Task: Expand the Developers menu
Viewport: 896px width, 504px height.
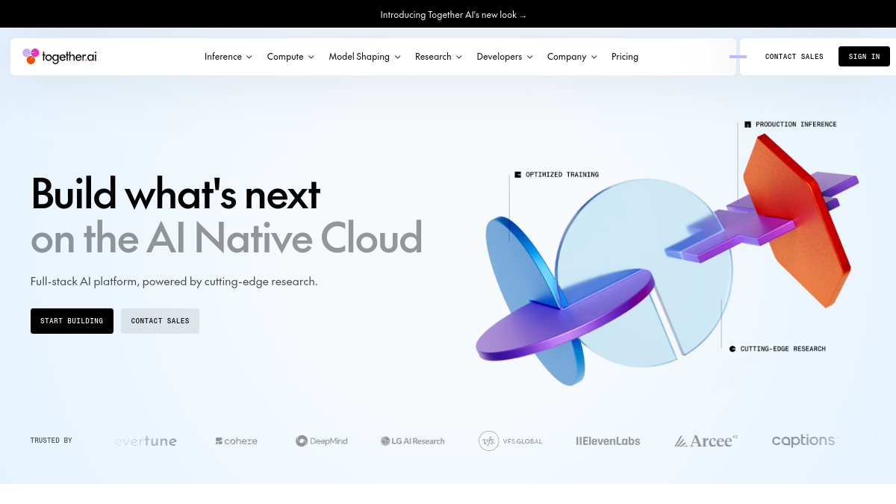Action: click(505, 57)
